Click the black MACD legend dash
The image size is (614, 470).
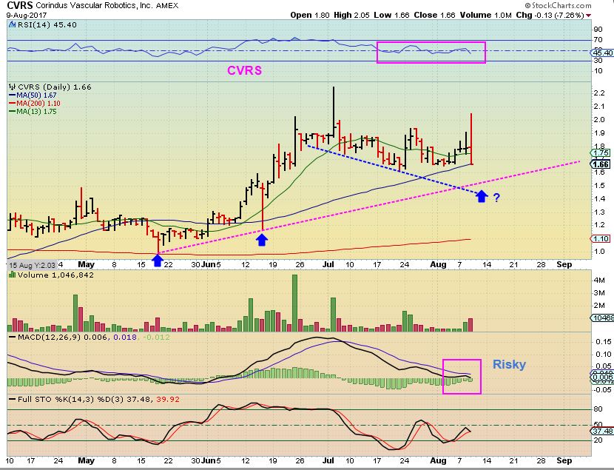12,338
